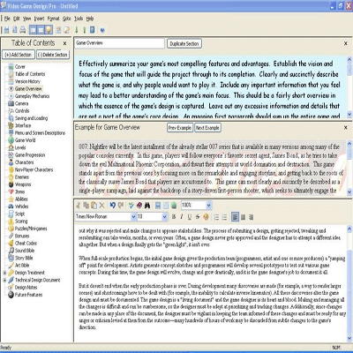The width and height of the screenshot is (353, 353).
Task: Open the Times New Roman font dropdown
Action: tap(133, 217)
